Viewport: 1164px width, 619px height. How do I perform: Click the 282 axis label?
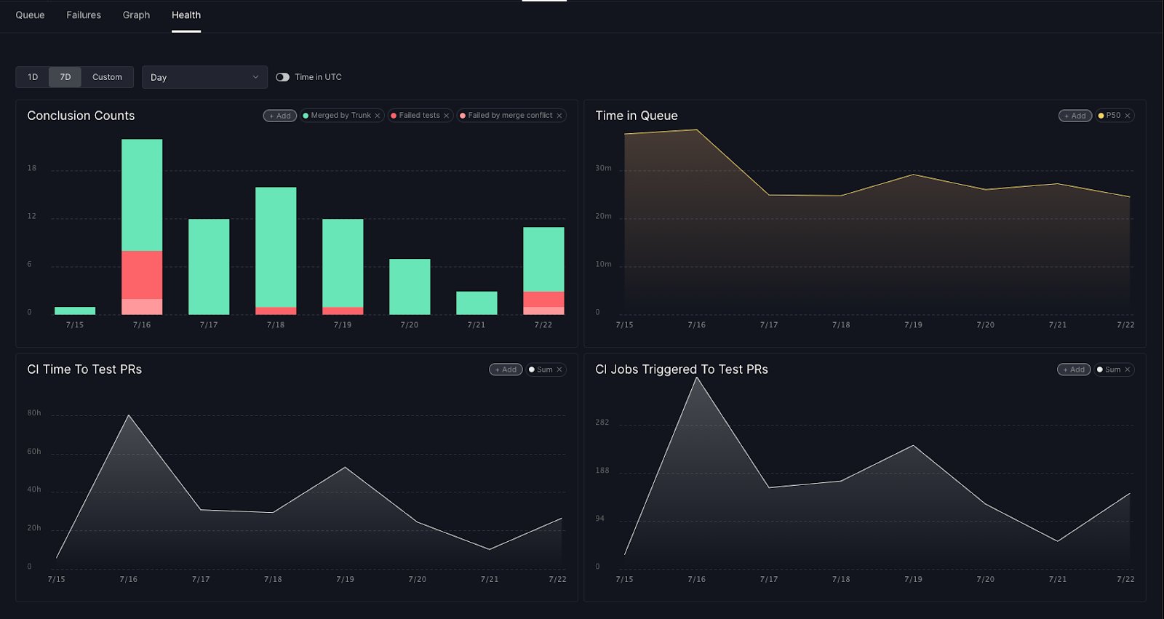click(x=602, y=422)
